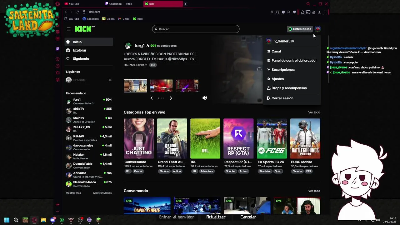Screen dimensions: 400x225
Task: Show next featured stream
Action: tap(171, 98)
